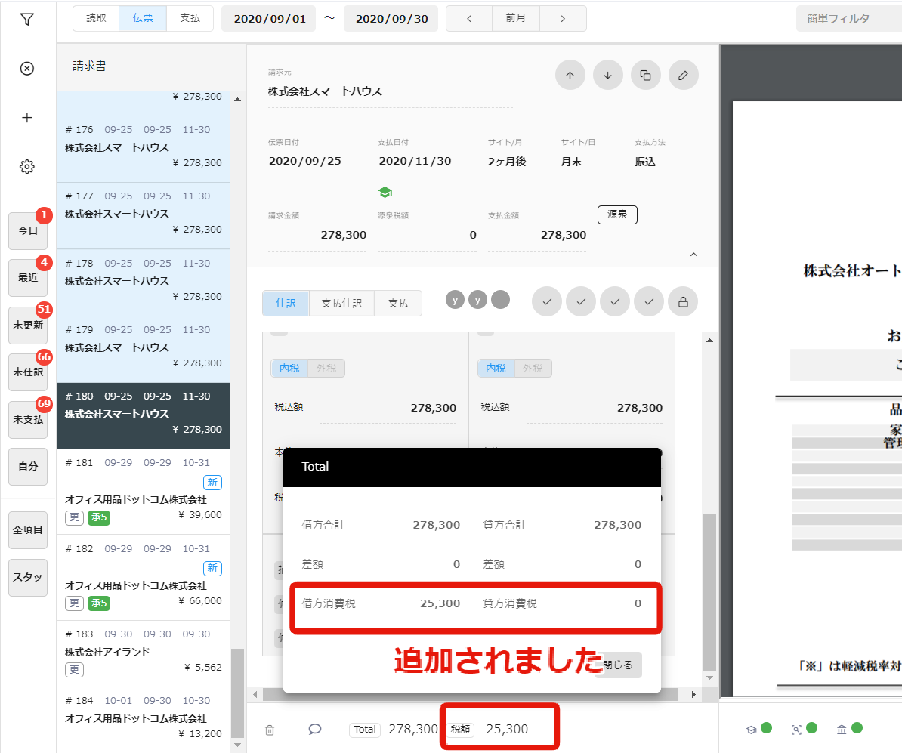Screen dimensions: 902x753
Task: Click the 前月 button
Action: click(x=515, y=18)
